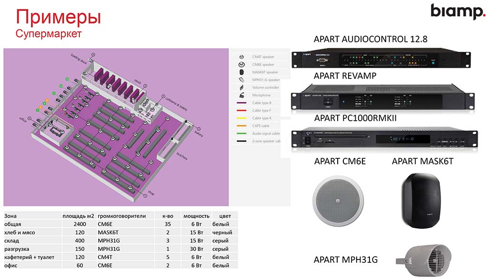Screen dimensions: 487x278
Task: Click the 'Microphone' legend label
Action: tap(261, 95)
